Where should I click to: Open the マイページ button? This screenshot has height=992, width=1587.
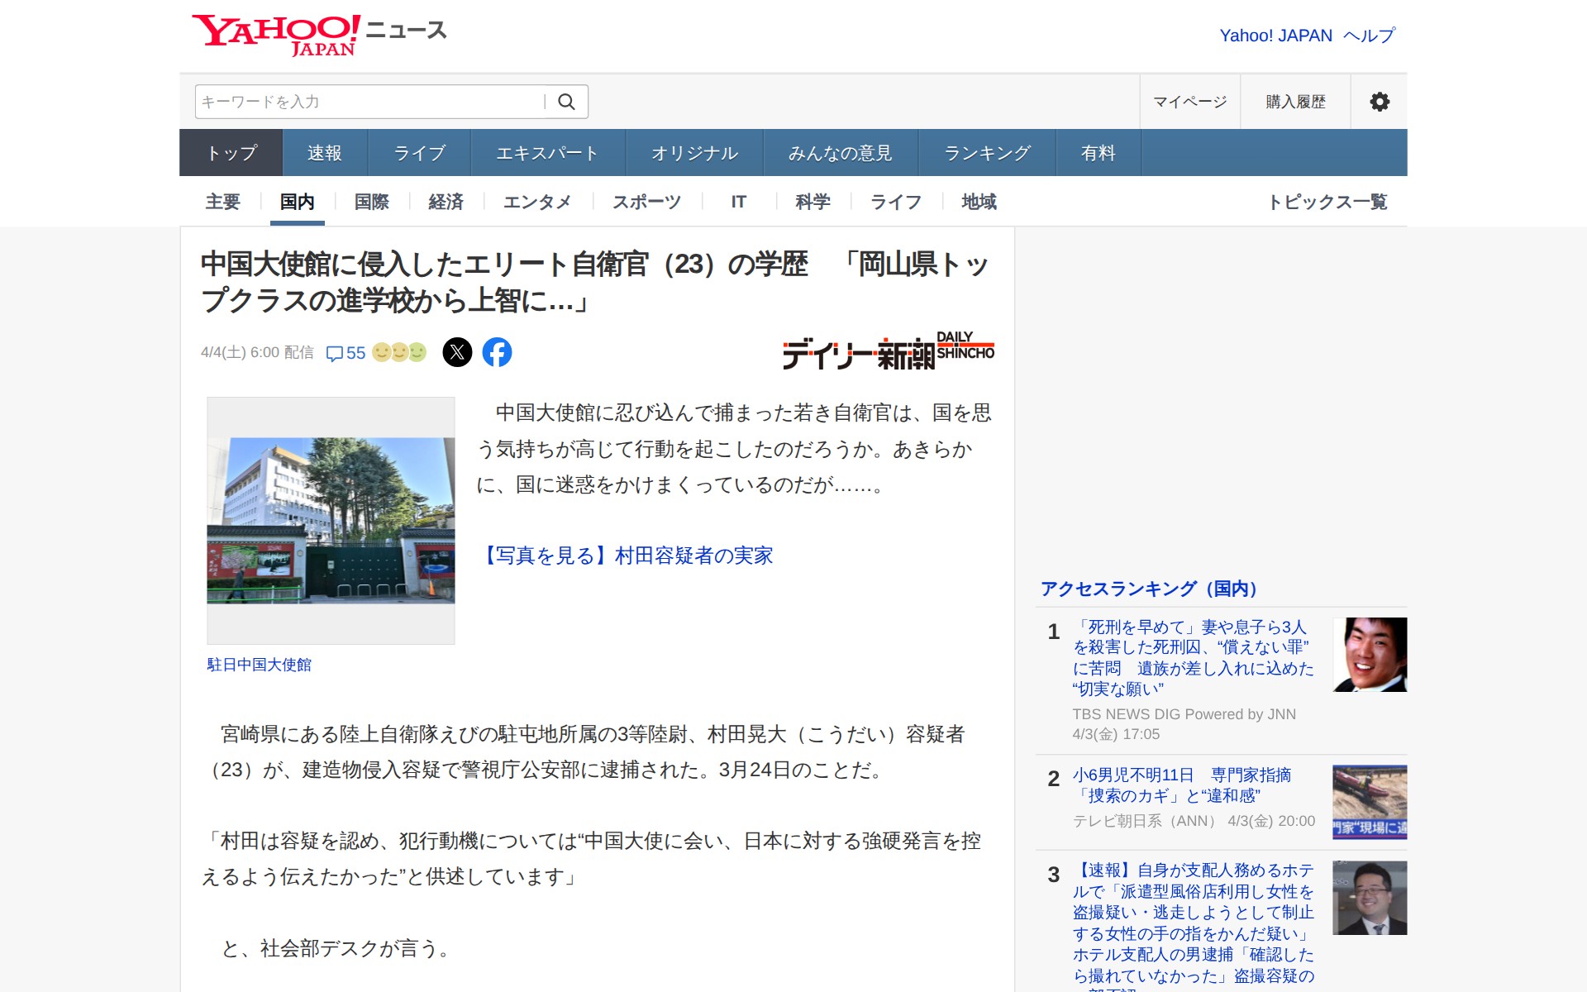[x=1189, y=102]
